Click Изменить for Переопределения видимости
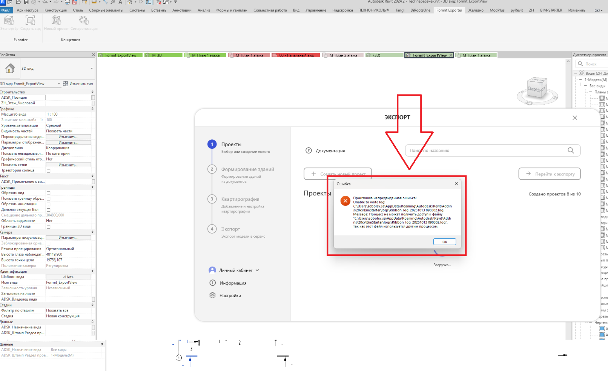 (68, 137)
